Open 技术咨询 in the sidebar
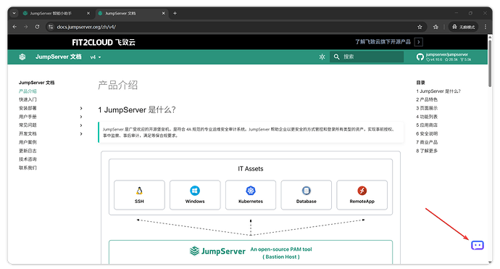This screenshot has width=500, height=269. [x=28, y=160]
